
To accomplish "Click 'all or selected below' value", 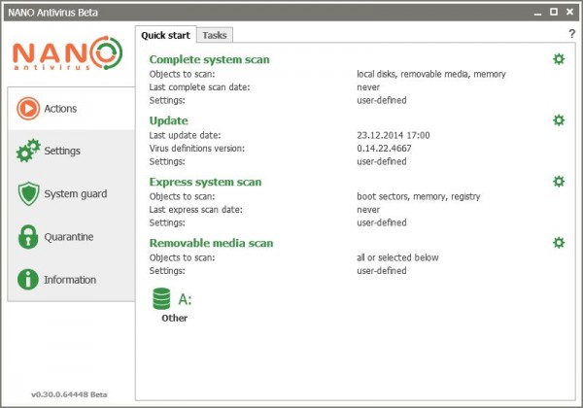I will [397, 257].
